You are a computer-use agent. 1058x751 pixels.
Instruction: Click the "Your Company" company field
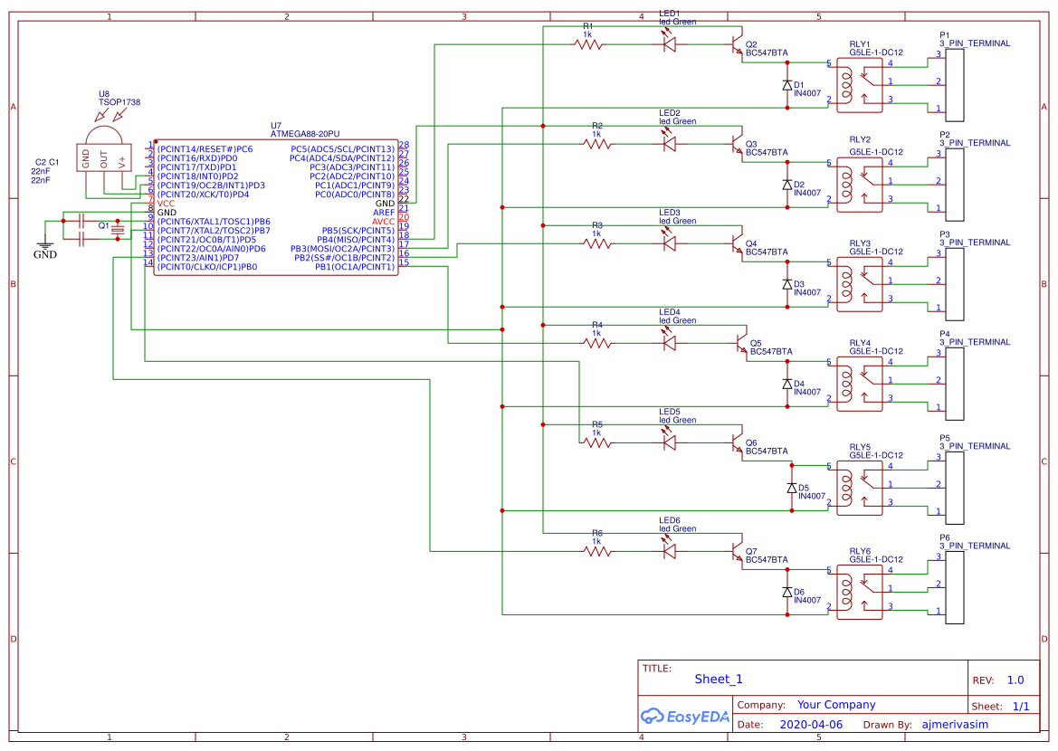coord(836,705)
